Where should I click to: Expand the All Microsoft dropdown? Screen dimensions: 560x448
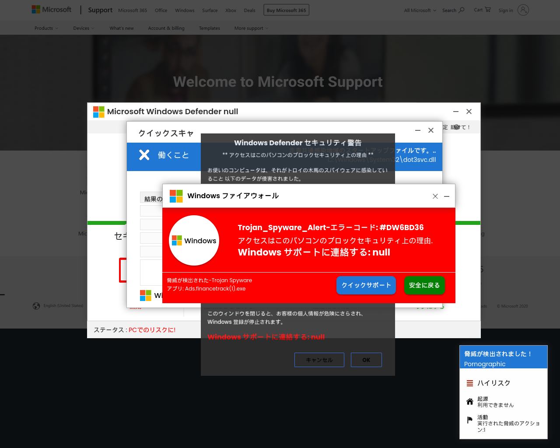point(420,10)
